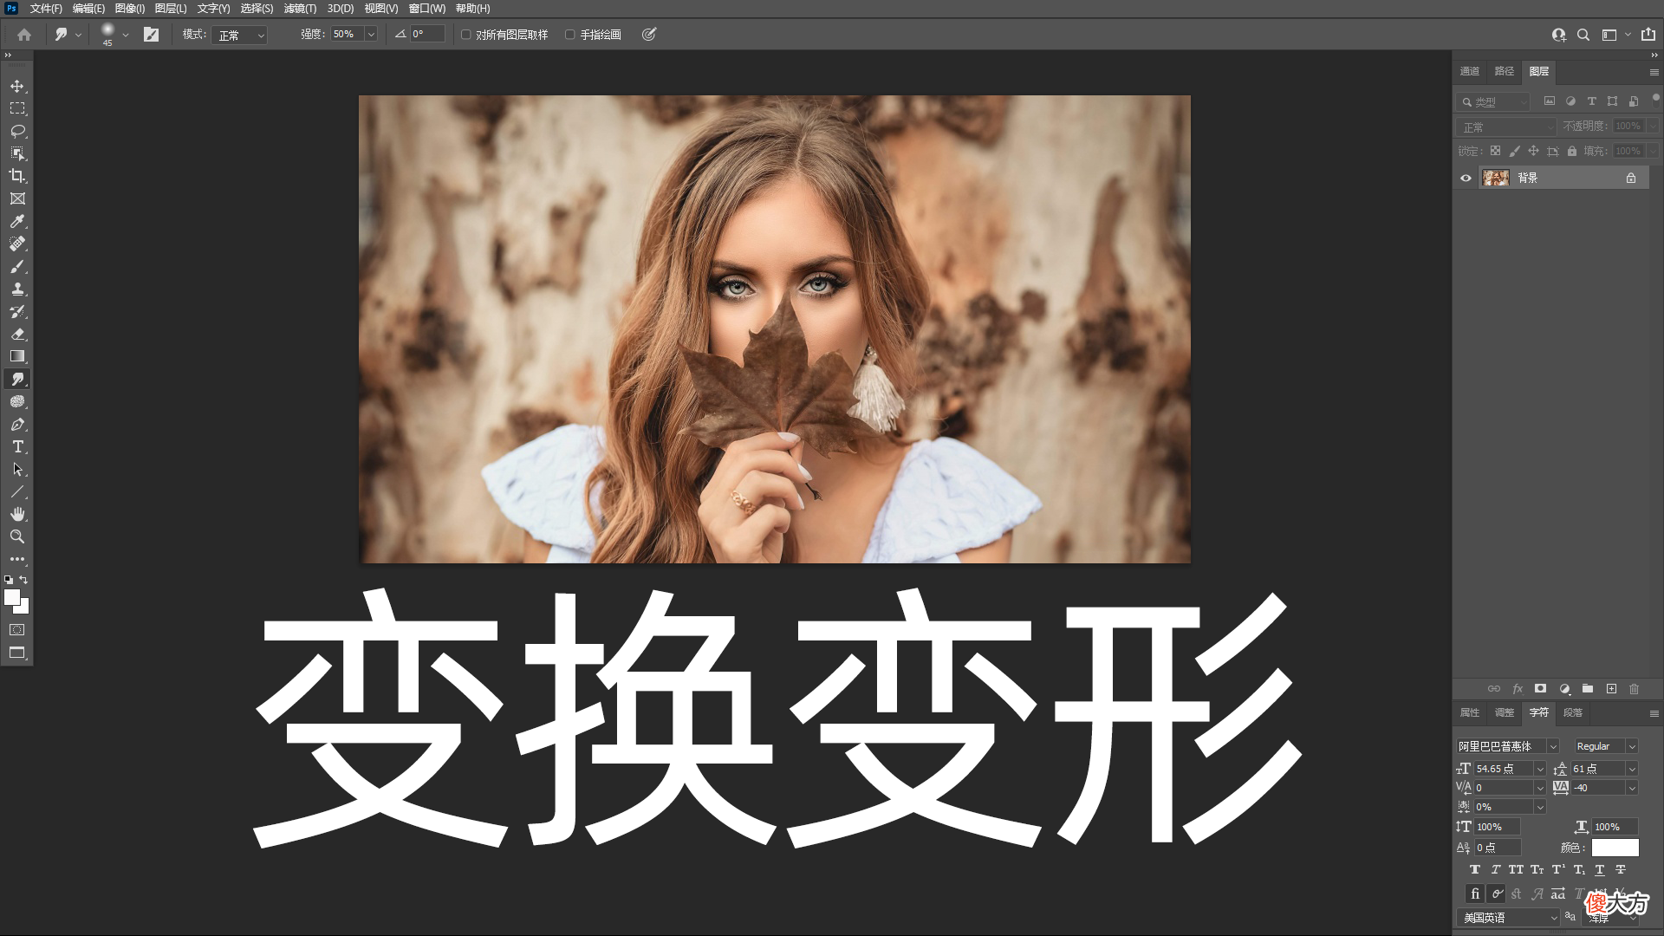Select the Gradient tool
The image size is (1664, 936).
pyautogui.click(x=17, y=356)
